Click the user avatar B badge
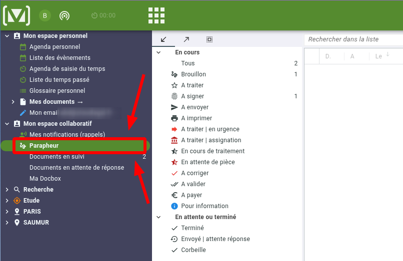Viewport: 403px width, 261px height. pyautogui.click(x=45, y=15)
